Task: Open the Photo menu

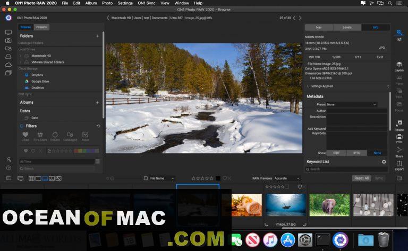Action: 107,3
